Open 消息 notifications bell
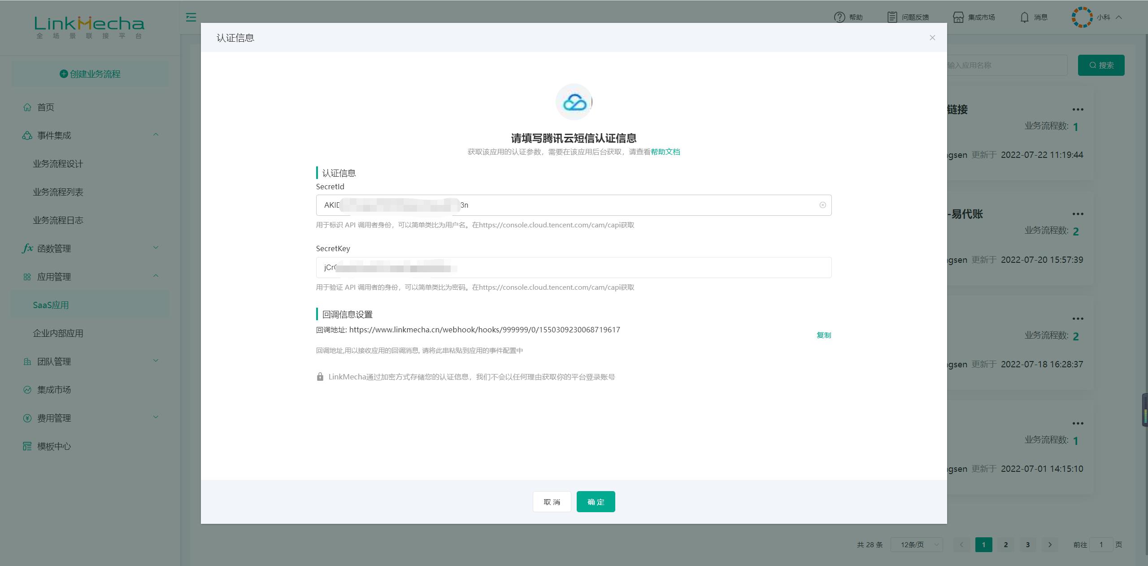Image resolution: width=1148 pixels, height=566 pixels. pyautogui.click(x=1024, y=17)
